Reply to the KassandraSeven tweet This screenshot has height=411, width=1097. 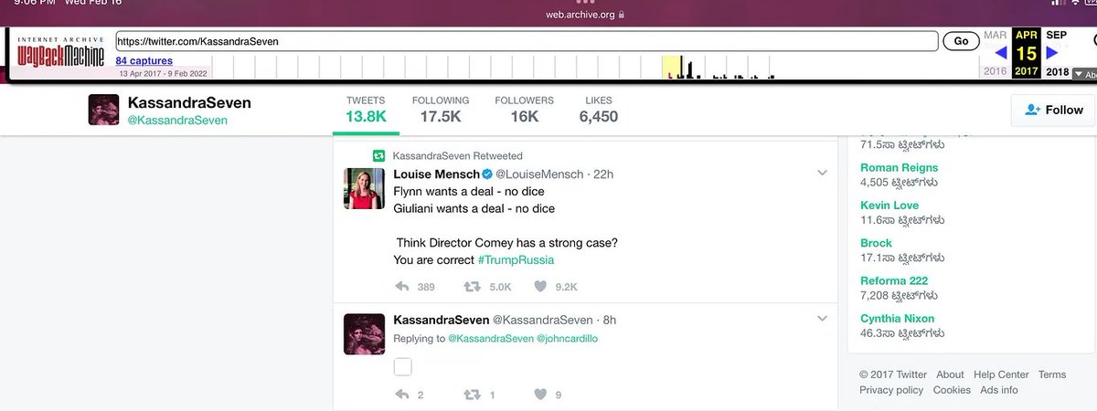402,395
